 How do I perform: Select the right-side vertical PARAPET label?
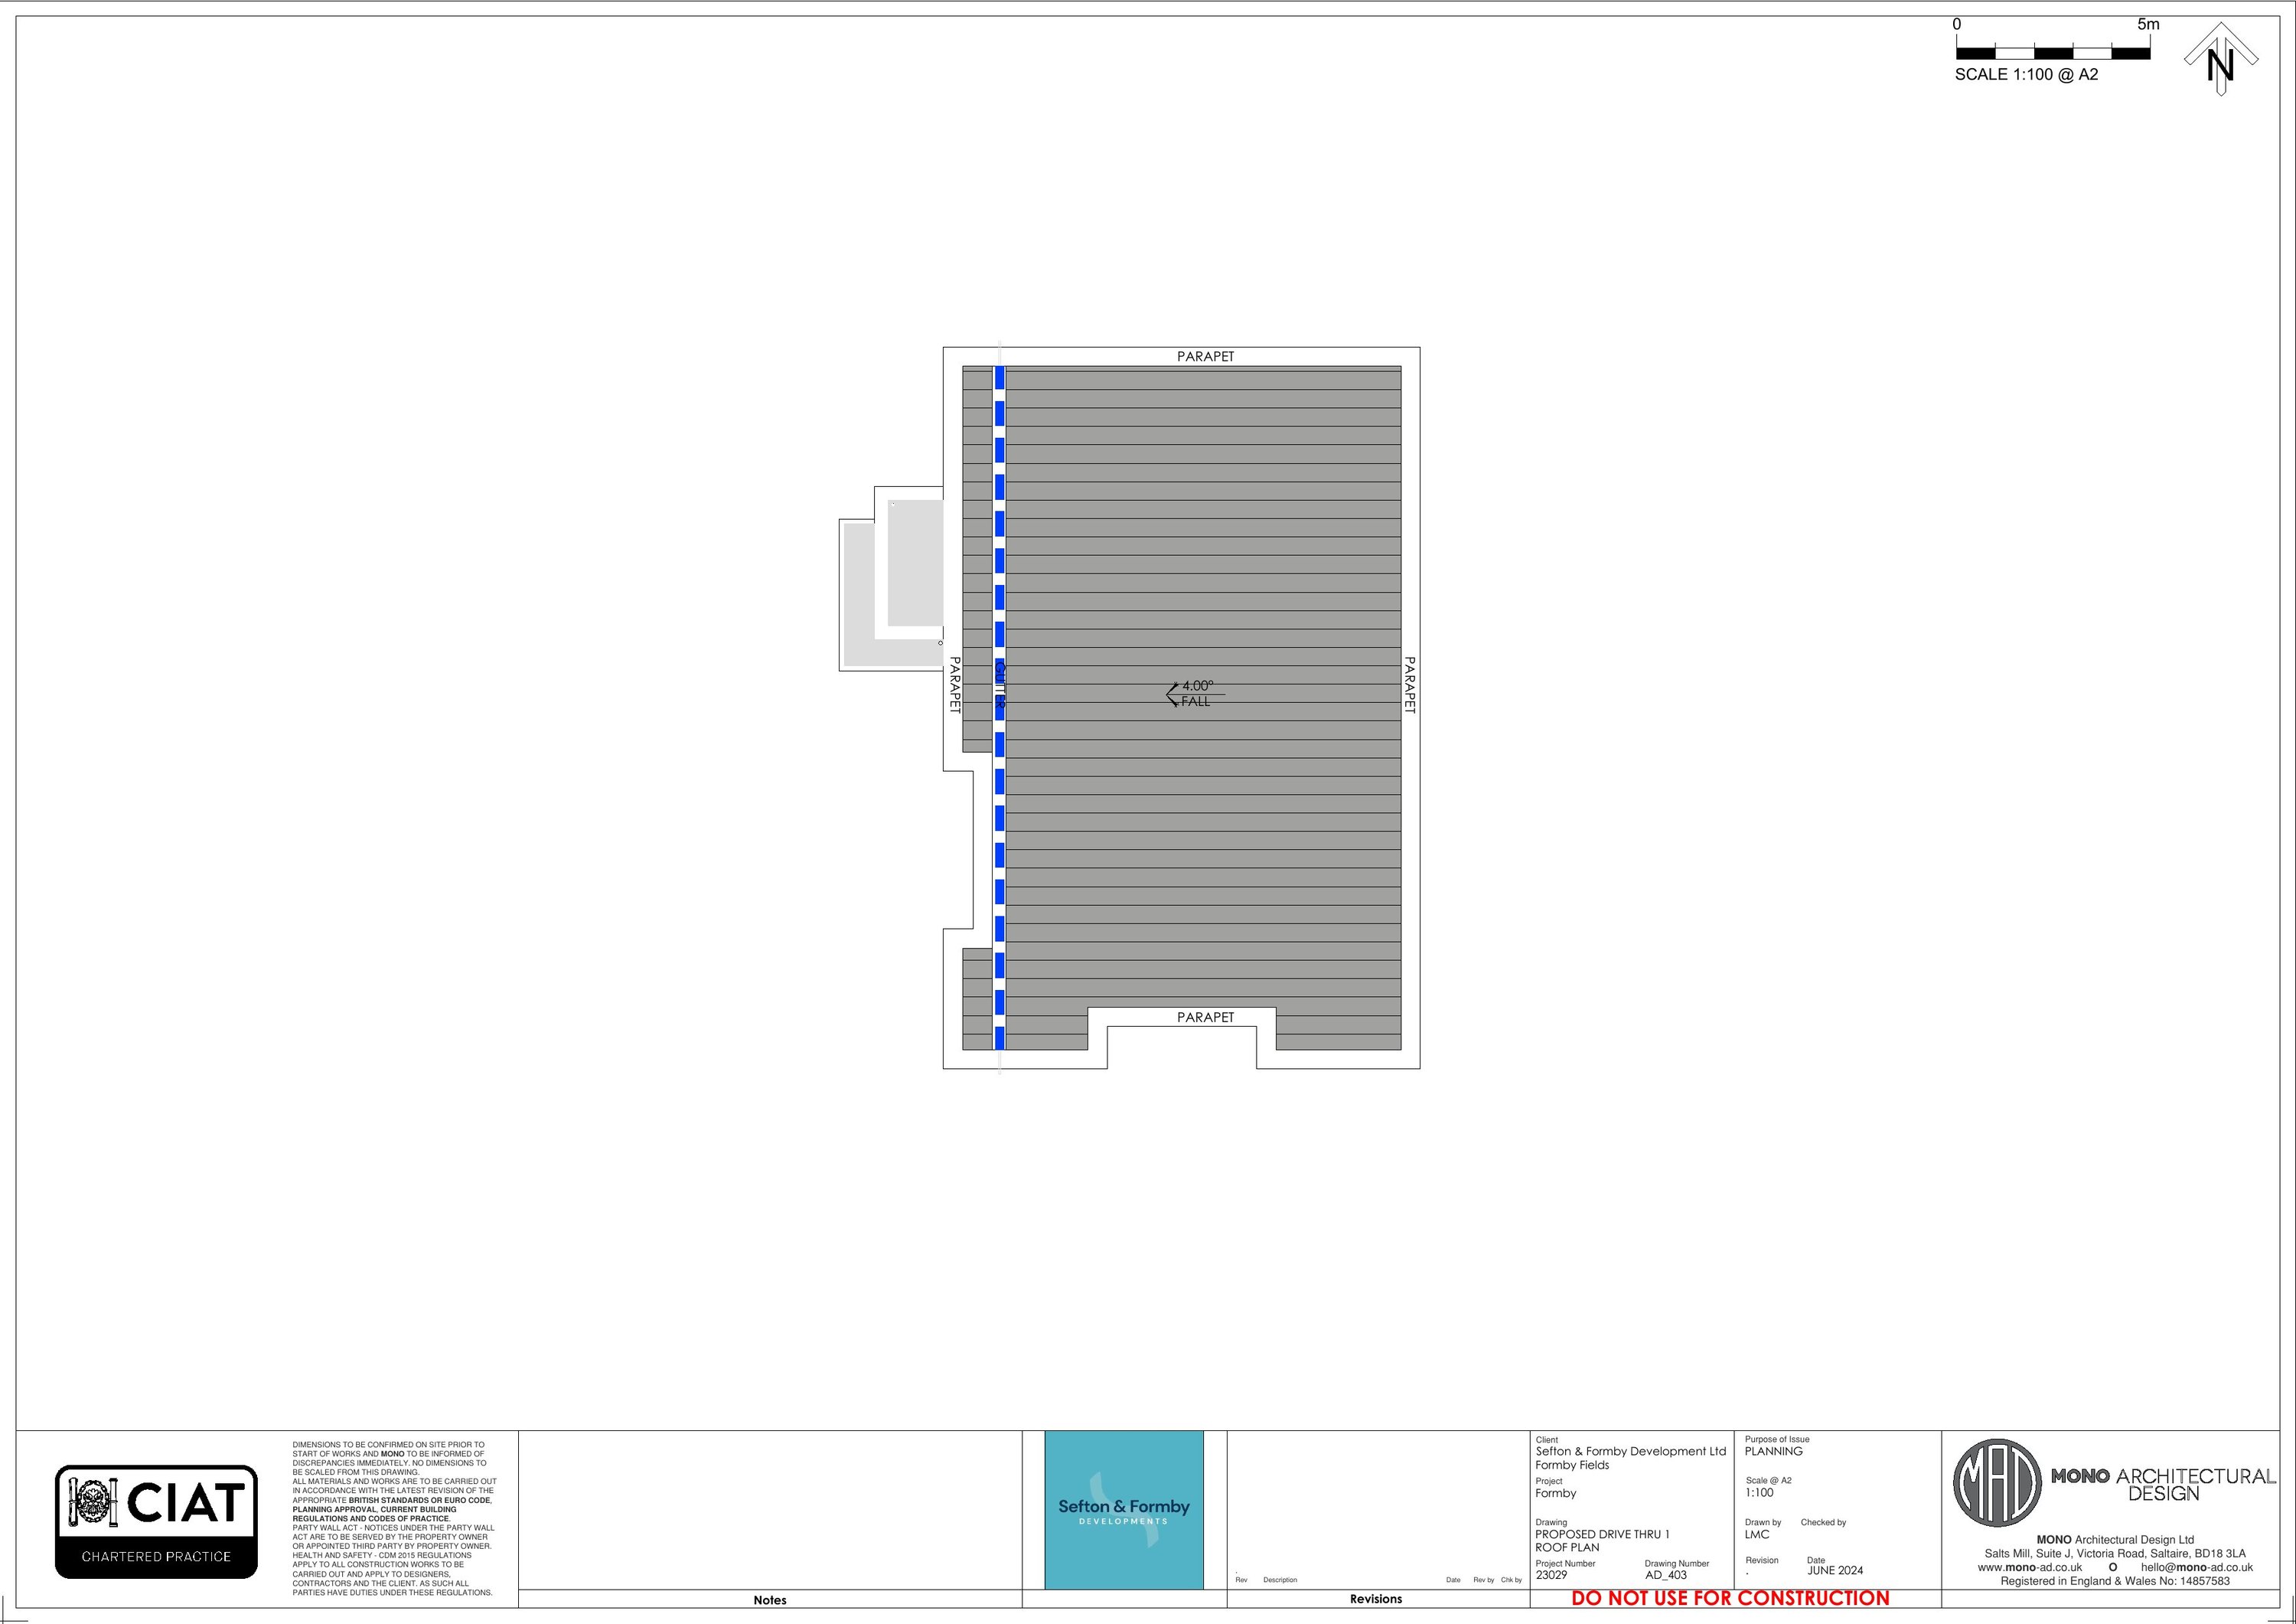(x=1409, y=685)
